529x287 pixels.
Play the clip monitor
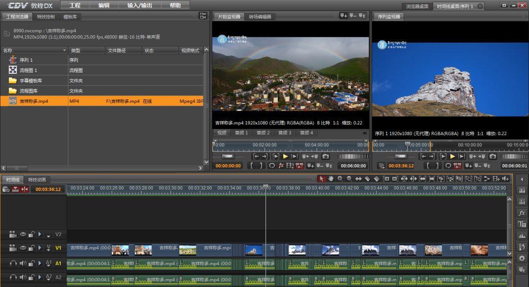pyautogui.click(x=285, y=157)
